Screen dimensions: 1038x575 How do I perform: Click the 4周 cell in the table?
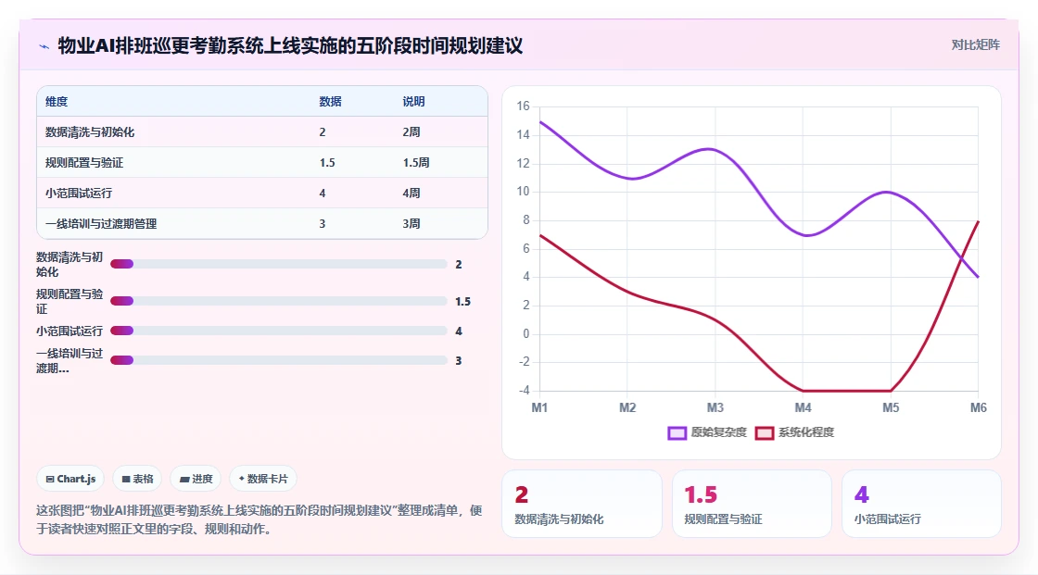(411, 194)
